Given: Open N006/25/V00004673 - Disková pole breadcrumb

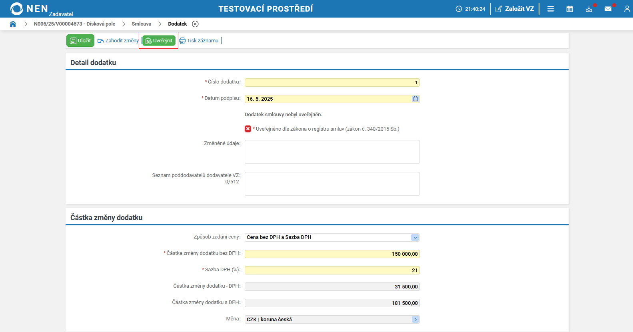Looking at the screenshot, I should (74, 24).
